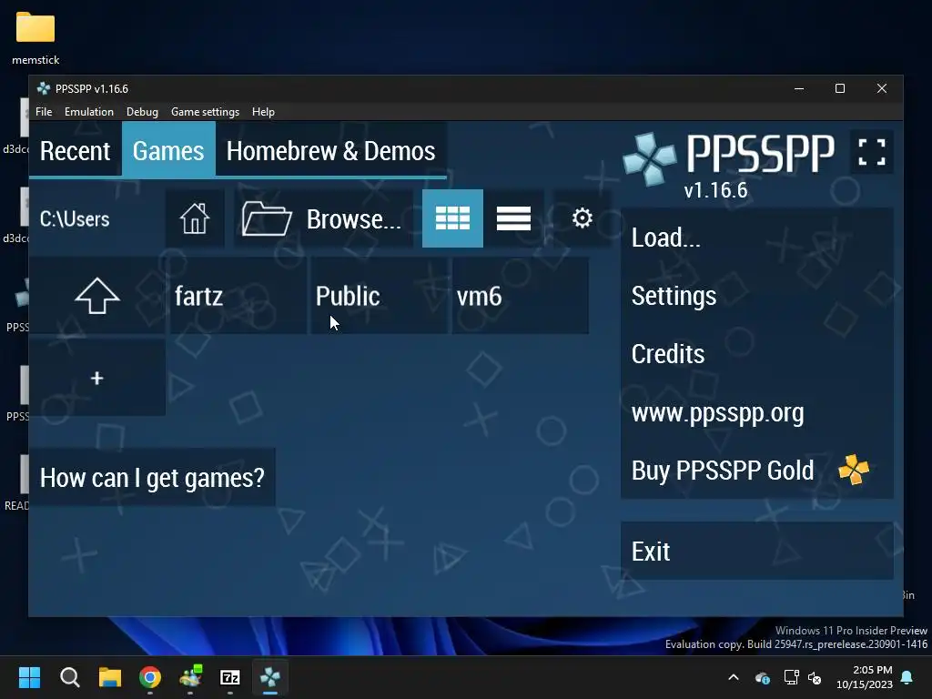Open the Game settings menu
Image resolution: width=932 pixels, height=699 pixels.
[x=205, y=112]
